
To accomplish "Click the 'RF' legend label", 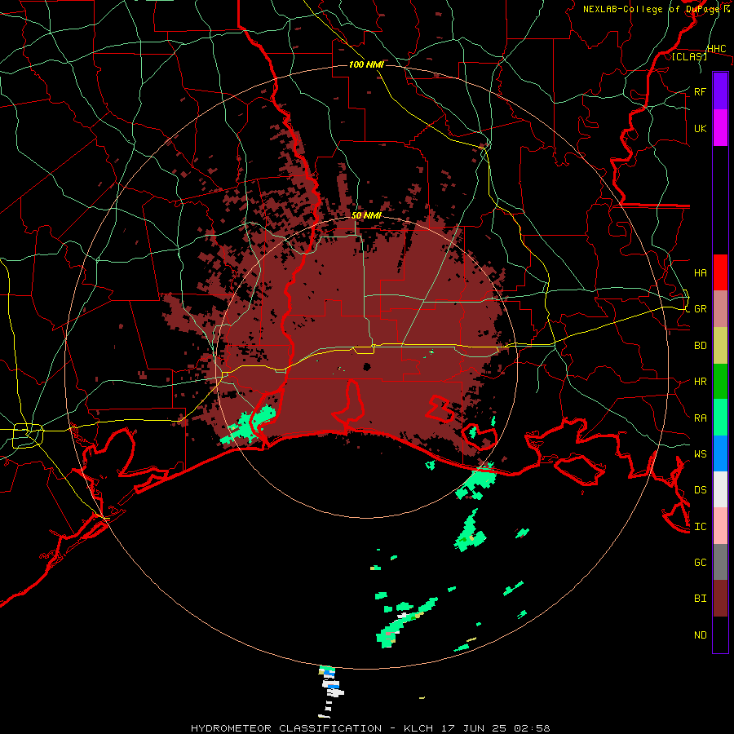I will (x=701, y=92).
